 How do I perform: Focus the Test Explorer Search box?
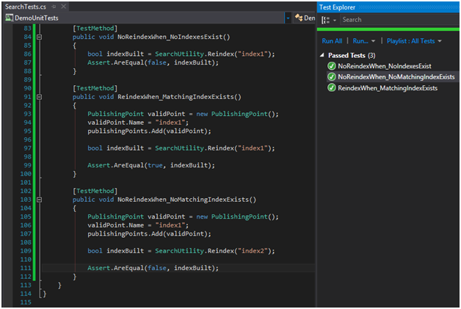pos(399,20)
